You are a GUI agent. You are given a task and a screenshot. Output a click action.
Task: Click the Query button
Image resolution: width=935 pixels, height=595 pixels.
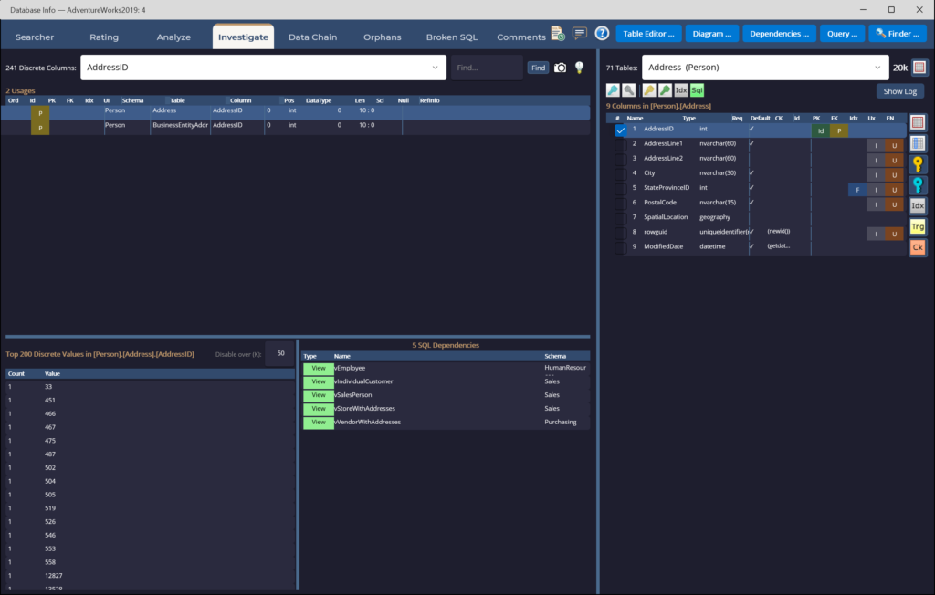point(842,34)
